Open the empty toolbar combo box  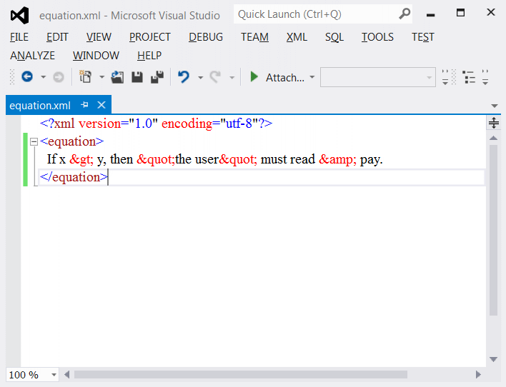377,77
